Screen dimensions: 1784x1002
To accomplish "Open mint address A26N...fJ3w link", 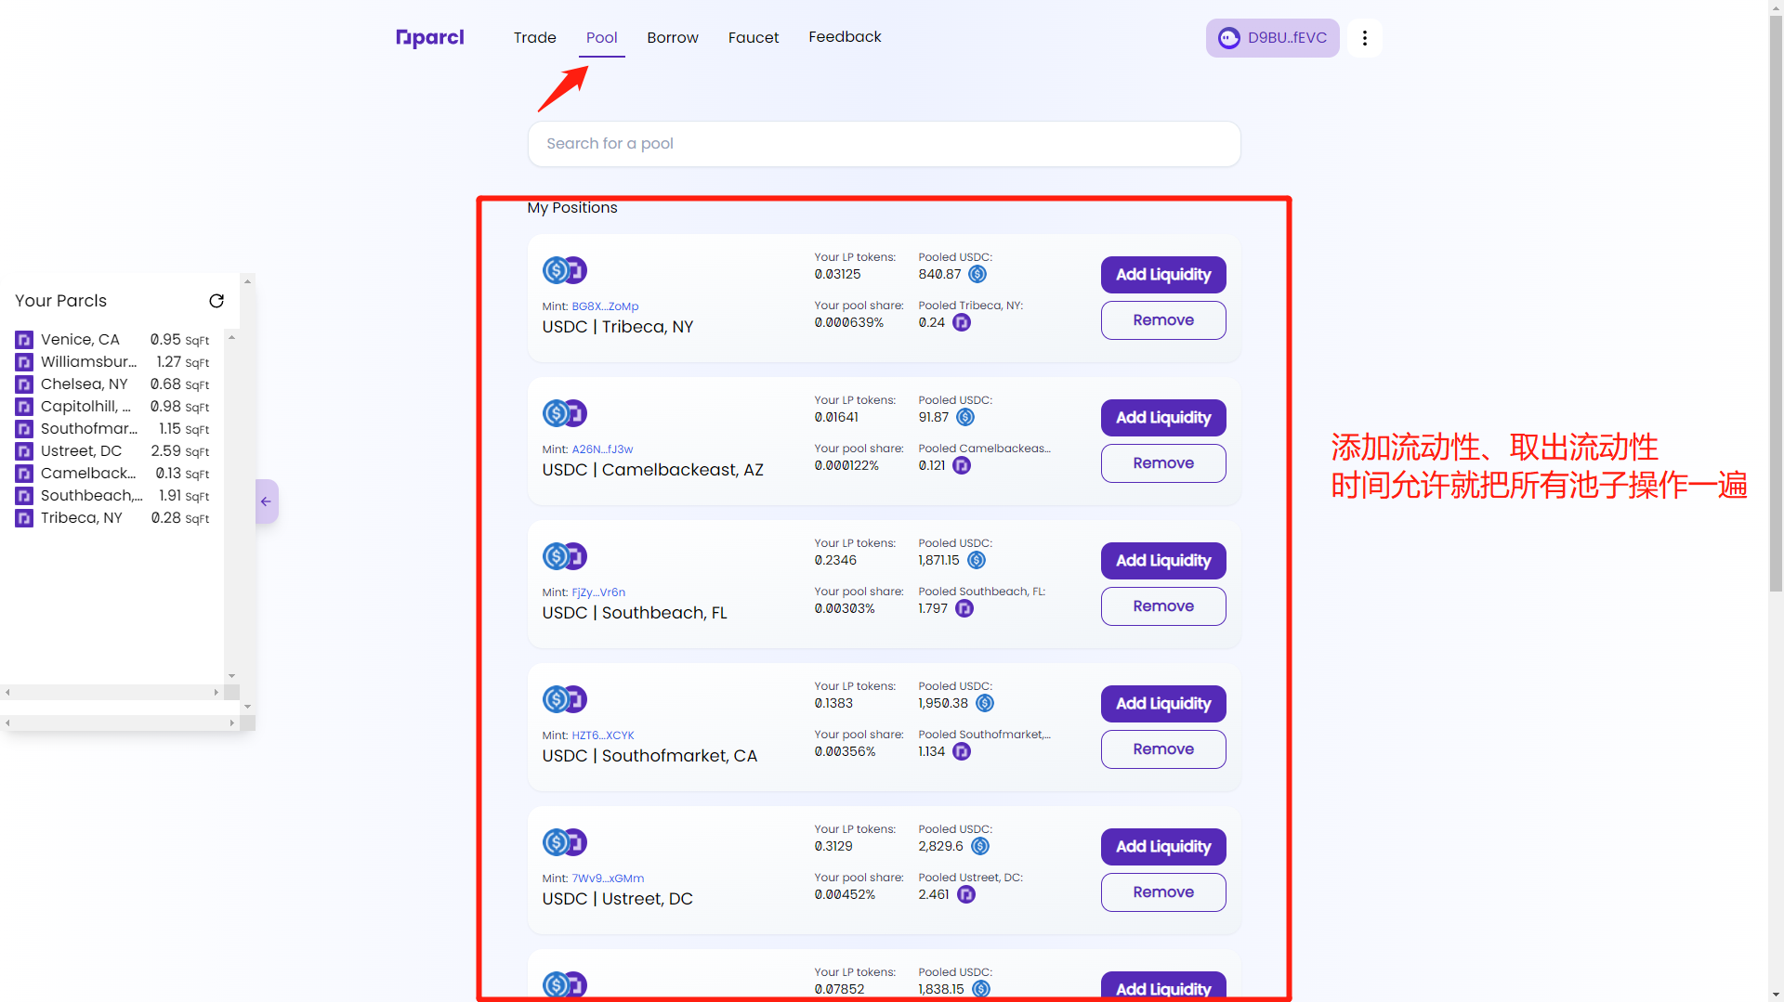I will [602, 449].
